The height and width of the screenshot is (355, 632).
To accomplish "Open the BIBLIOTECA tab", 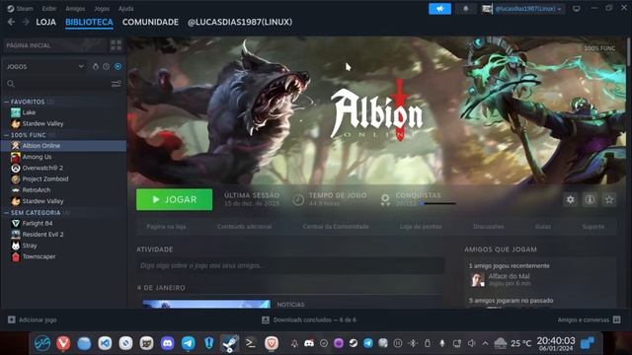I will point(89,22).
